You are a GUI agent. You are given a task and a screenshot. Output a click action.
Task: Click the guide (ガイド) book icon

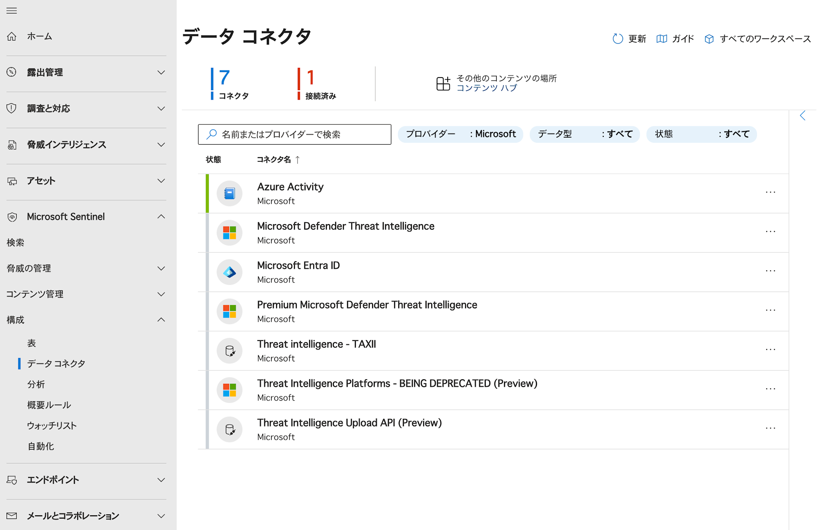point(662,39)
